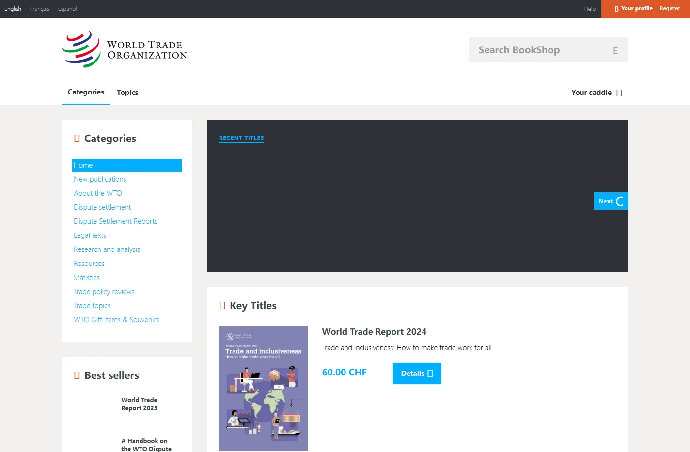The width and height of the screenshot is (690, 452).
Task: Click the 60.00 CHF price
Action: [345, 373]
